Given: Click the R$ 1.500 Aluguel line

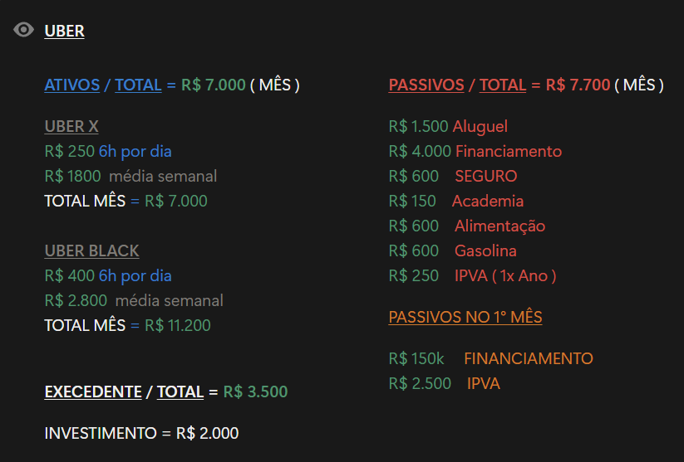Looking at the screenshot, I should click(448, 126).
